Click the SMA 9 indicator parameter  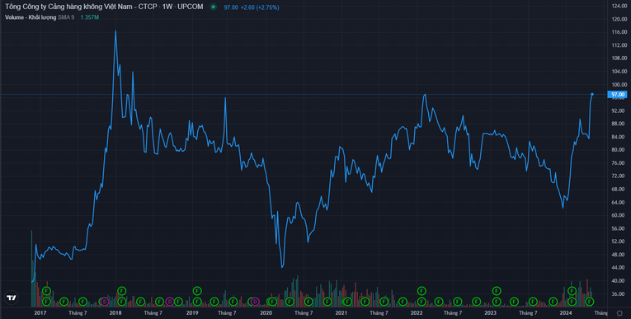click(x=66, y=17)
